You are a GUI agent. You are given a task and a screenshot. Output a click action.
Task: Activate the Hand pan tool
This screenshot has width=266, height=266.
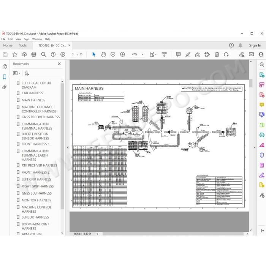pos(103,54)
